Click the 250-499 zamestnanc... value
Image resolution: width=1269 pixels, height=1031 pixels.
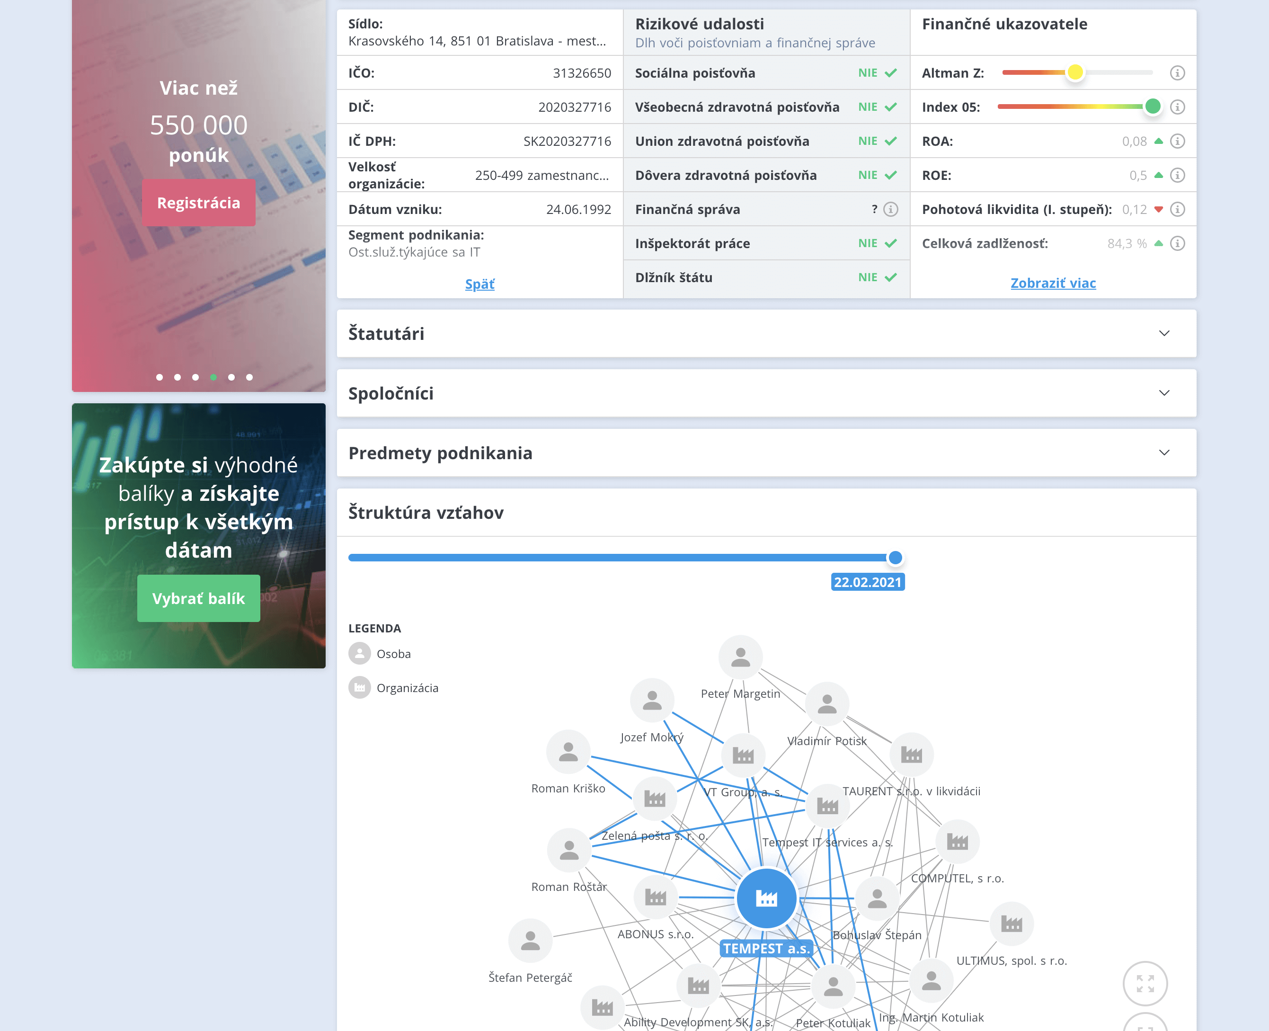[541, 175]
